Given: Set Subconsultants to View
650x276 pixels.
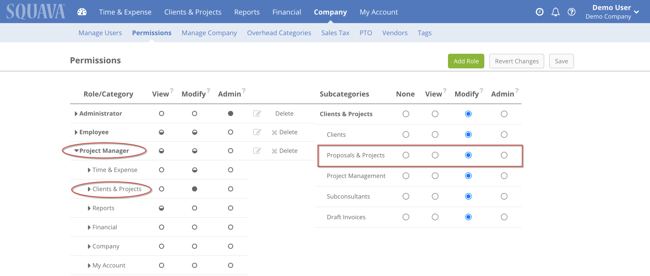Looking at the screenshot, I should [x=435, y=196].
